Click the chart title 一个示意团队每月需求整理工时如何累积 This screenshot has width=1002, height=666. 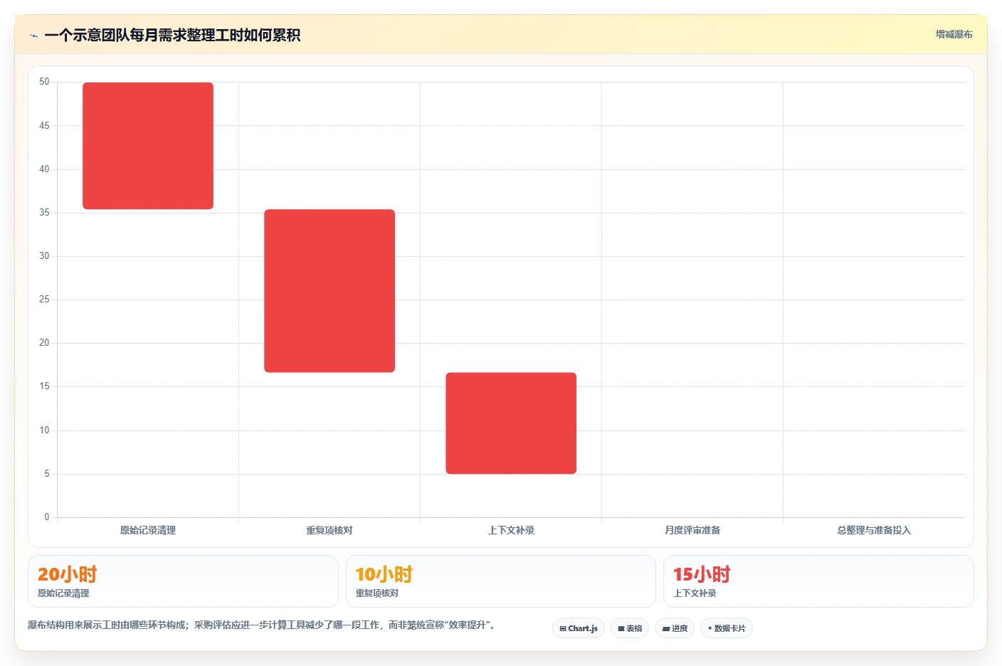point(172,35)
